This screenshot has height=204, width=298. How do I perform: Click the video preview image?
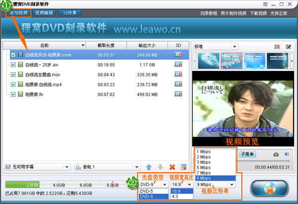(243, 109)
